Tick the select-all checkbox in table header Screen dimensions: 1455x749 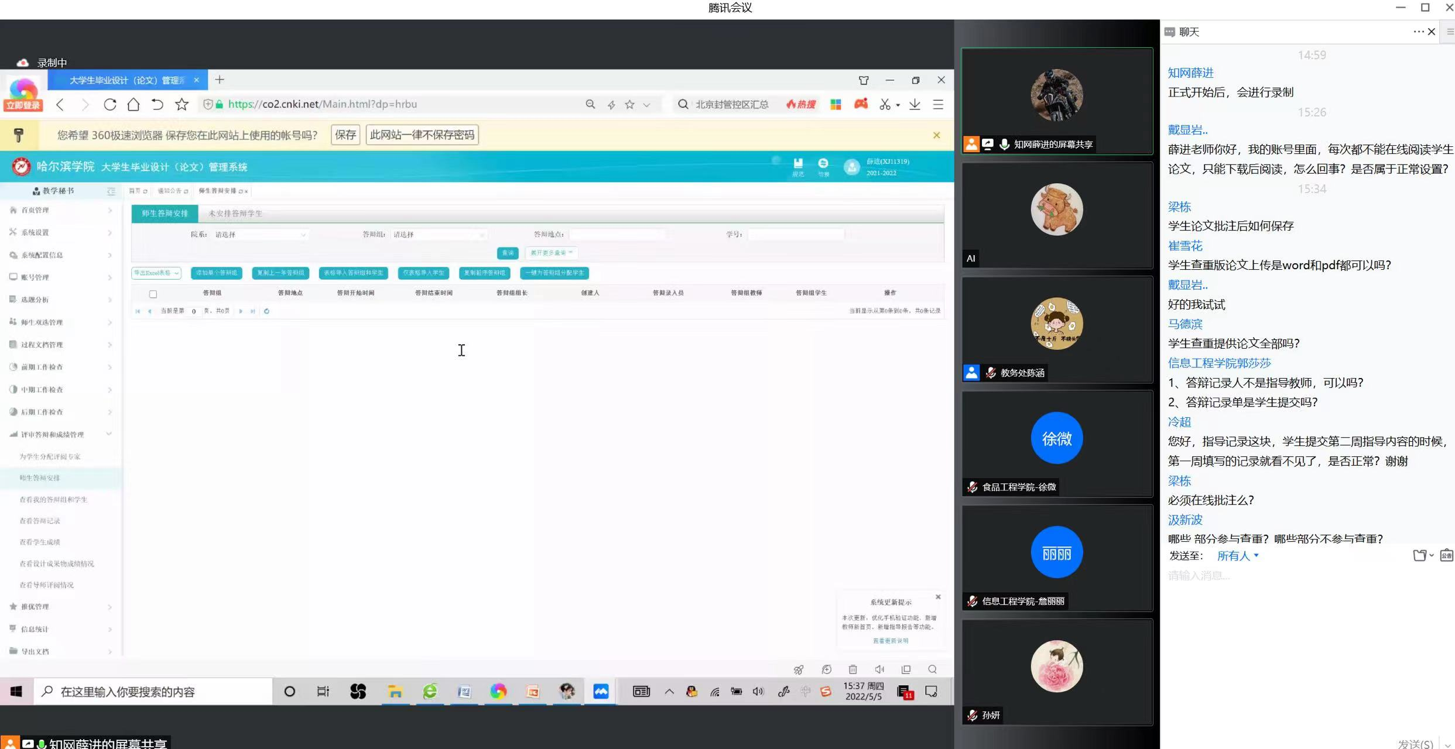coord(153,294)
